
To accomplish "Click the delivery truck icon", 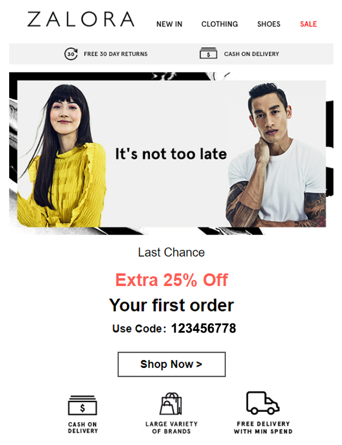I will tap(263, 403).
